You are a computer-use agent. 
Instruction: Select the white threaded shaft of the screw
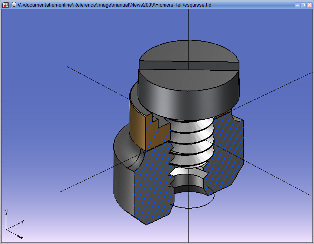(190, 140)
